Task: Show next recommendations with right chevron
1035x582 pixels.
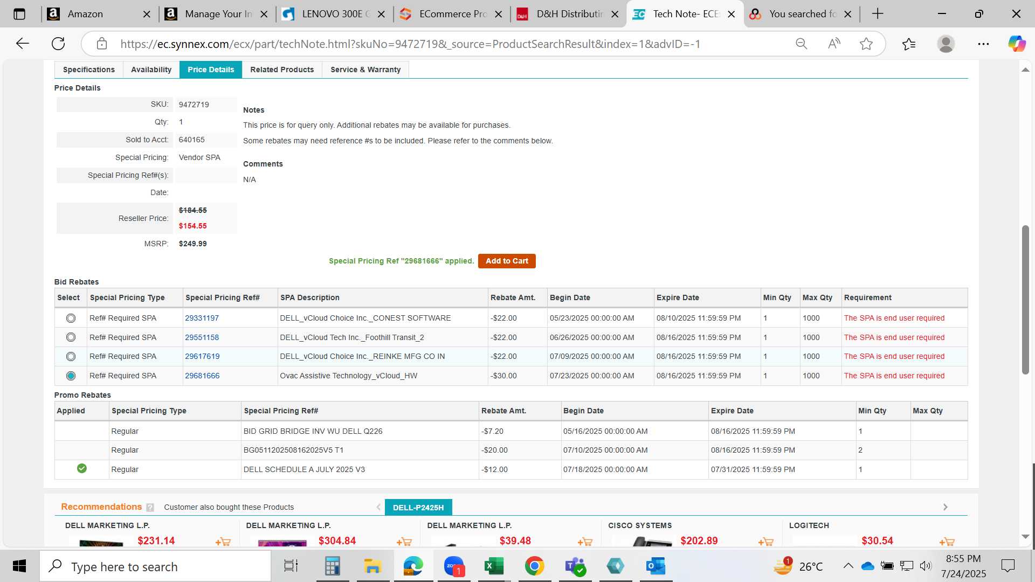Action: tap(945, 507)
